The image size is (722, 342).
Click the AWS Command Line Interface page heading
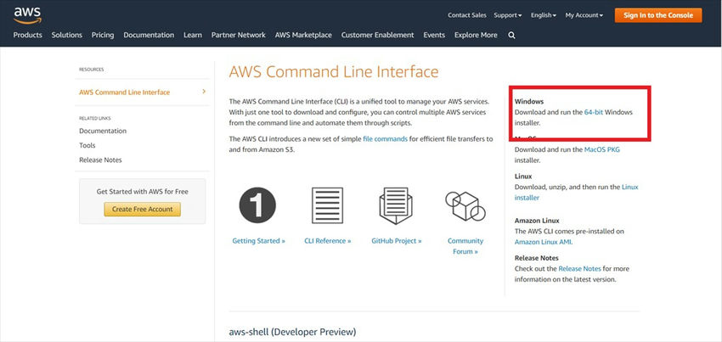333,72
